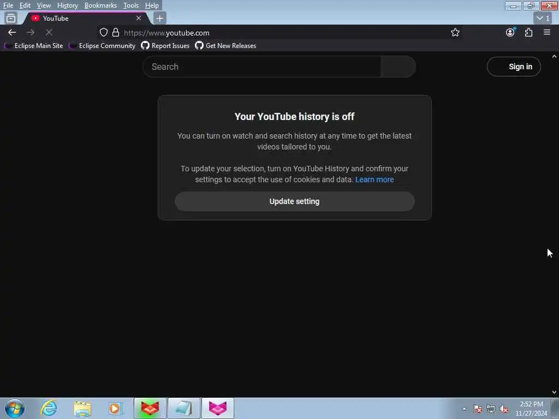Open the Bookmarks menu
The width and height of the screenshot is (559, 419).
pyautogui.click(x=100, y=5)
